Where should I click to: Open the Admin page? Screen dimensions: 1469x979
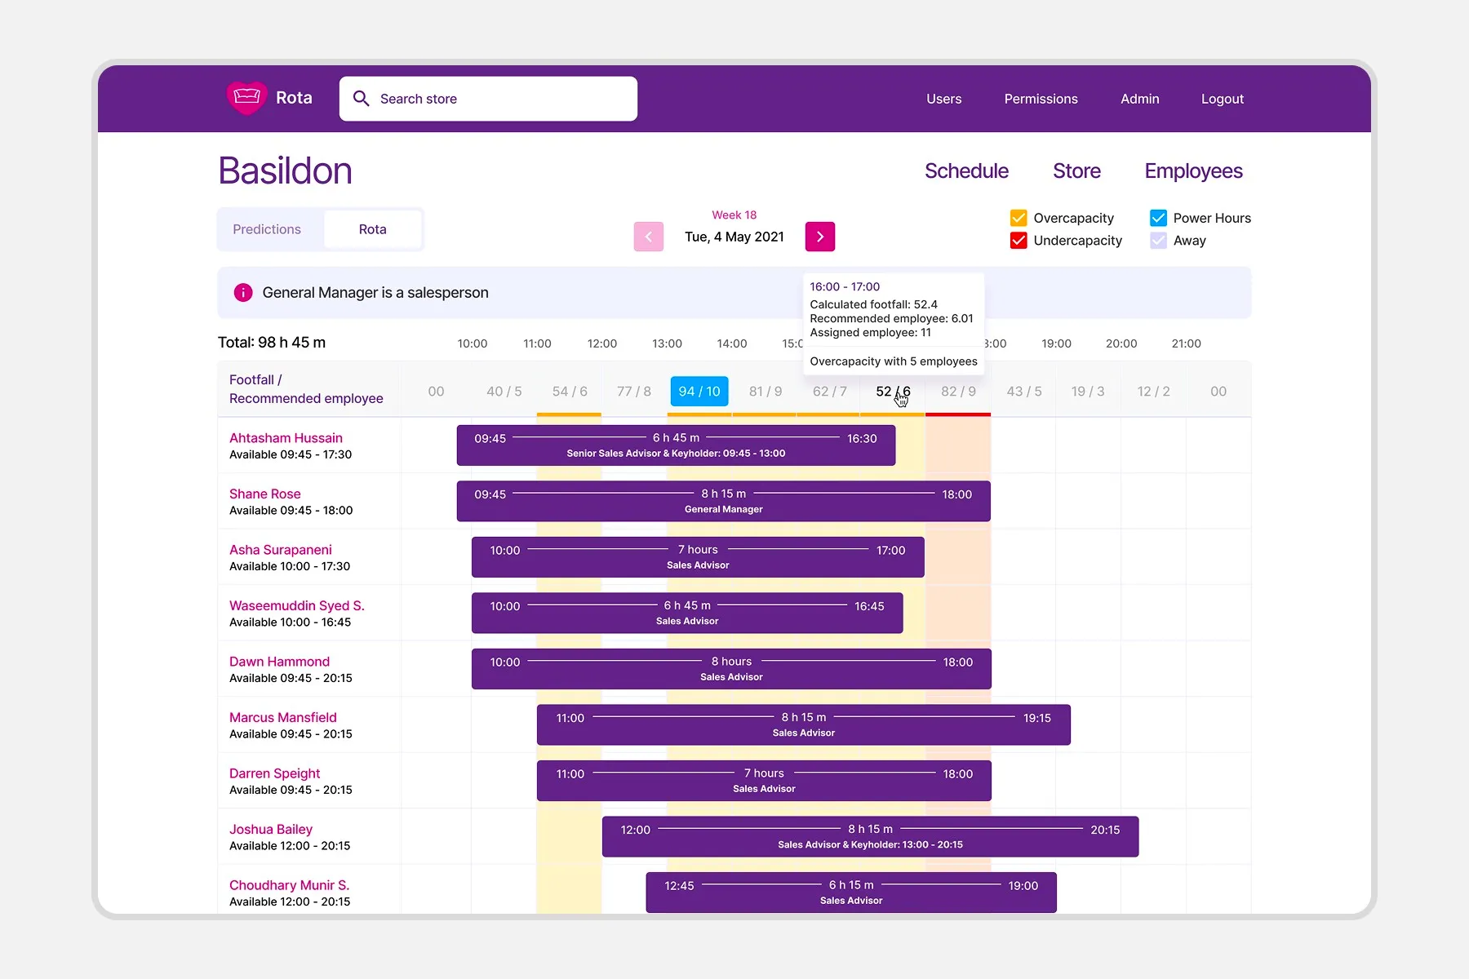(x=1139, y=99)
